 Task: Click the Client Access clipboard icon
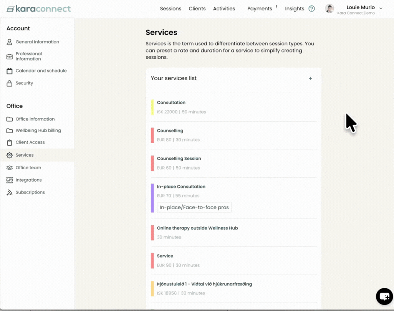9,142
